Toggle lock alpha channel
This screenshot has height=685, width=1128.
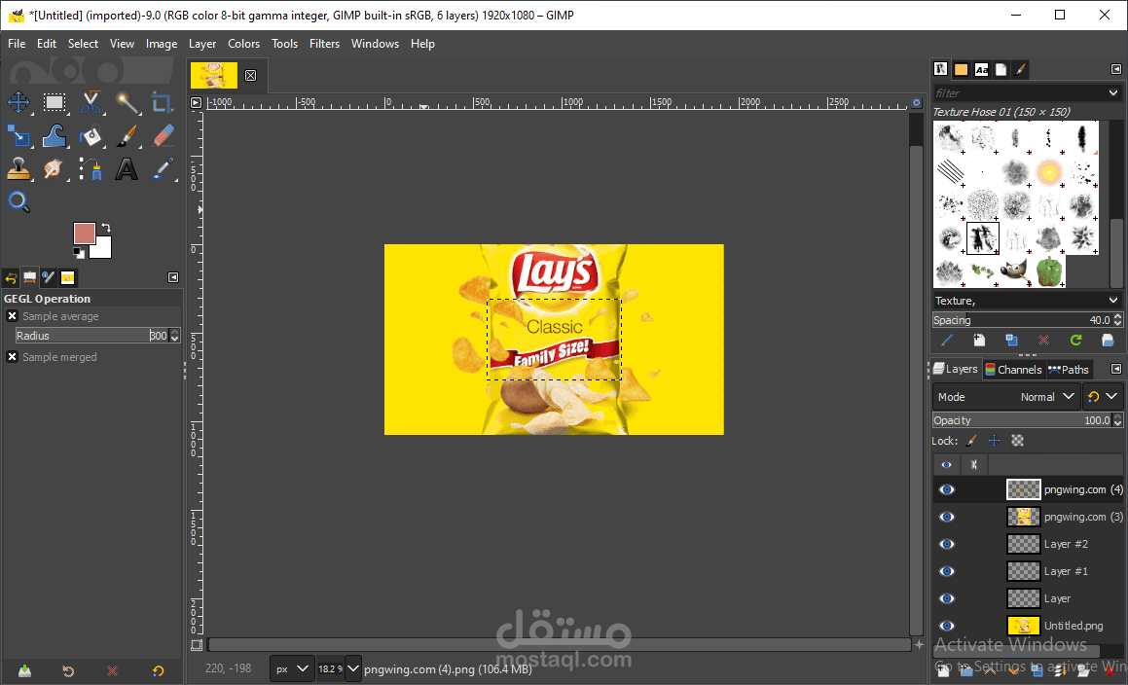click(x=1017, y=441)
